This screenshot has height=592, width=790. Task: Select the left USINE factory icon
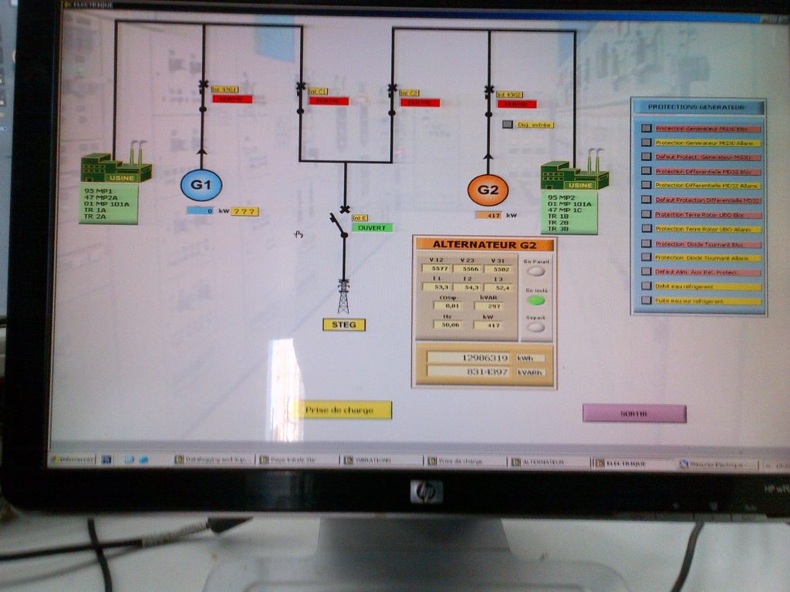click(x=113, y=167)
